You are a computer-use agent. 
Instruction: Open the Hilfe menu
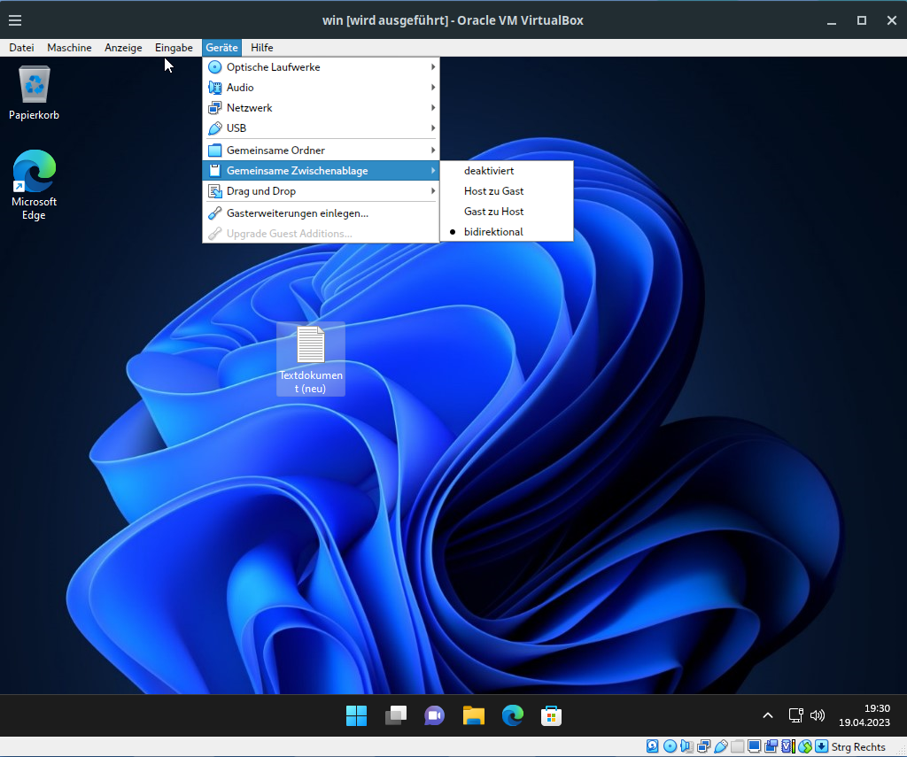click(261, 48)
